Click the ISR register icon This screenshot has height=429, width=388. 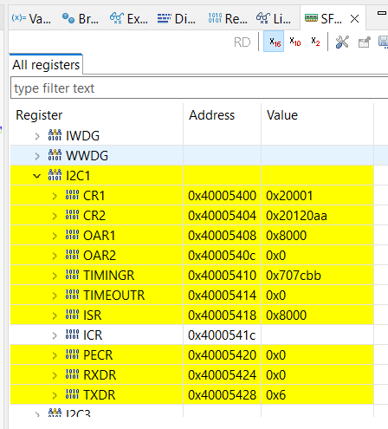[x=72, y=315]
